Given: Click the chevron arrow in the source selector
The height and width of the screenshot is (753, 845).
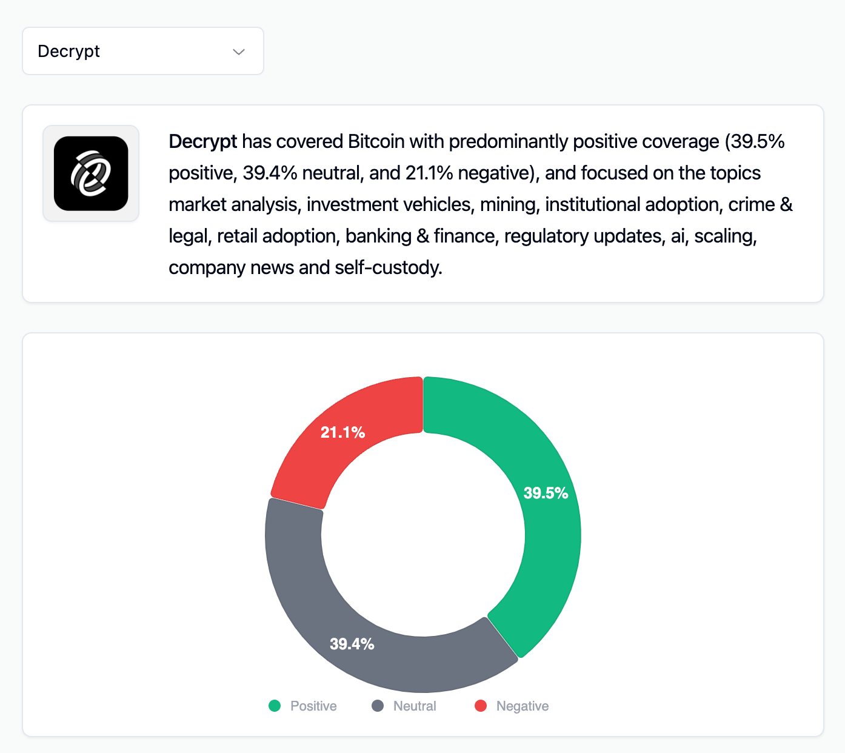Looking at the screenshot, I should pyautogui.click(x=239, y=52).
